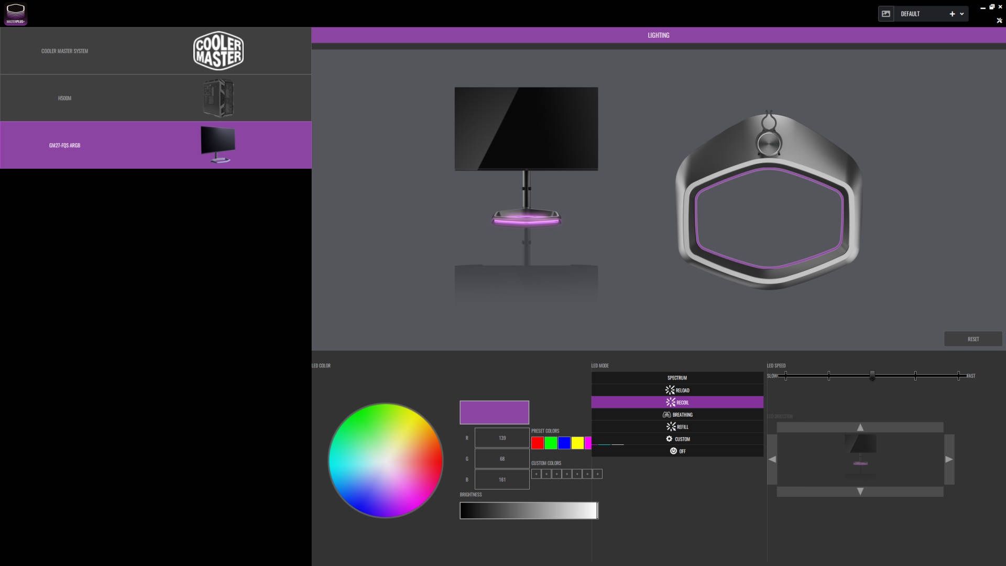Click the R value input field

pyautogui.click(x=502, y=438)
